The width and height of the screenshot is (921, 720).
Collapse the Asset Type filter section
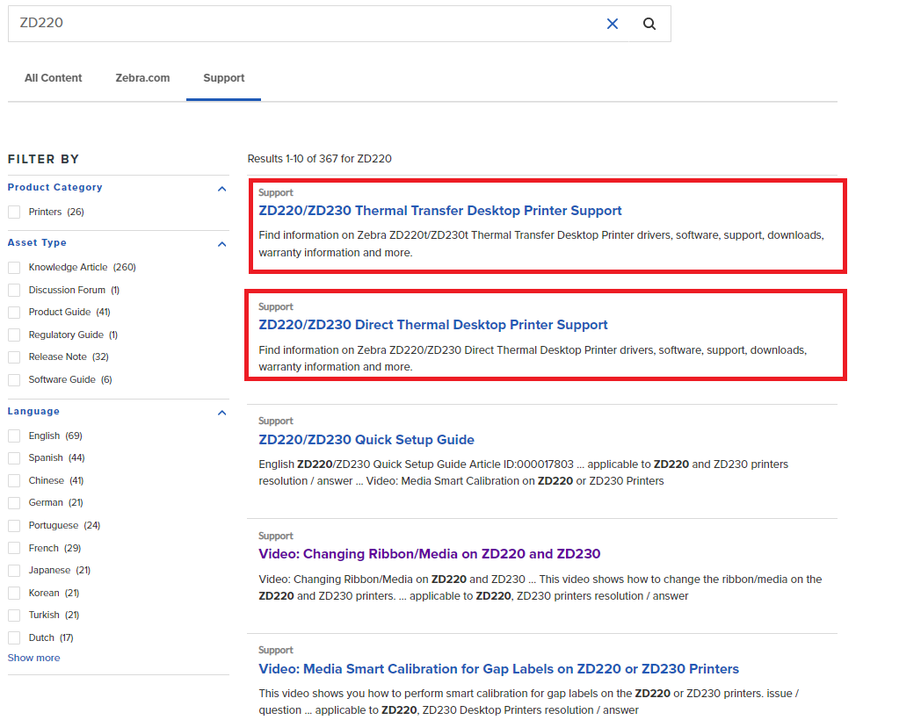[x=221, y=244]
